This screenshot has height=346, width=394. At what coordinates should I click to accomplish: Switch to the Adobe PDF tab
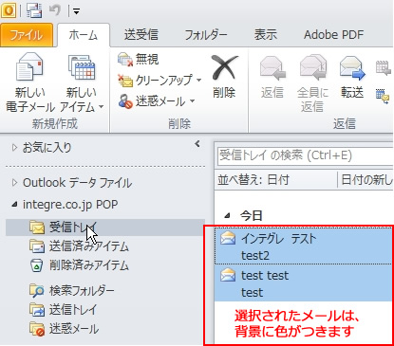click(x=333, y=35)
